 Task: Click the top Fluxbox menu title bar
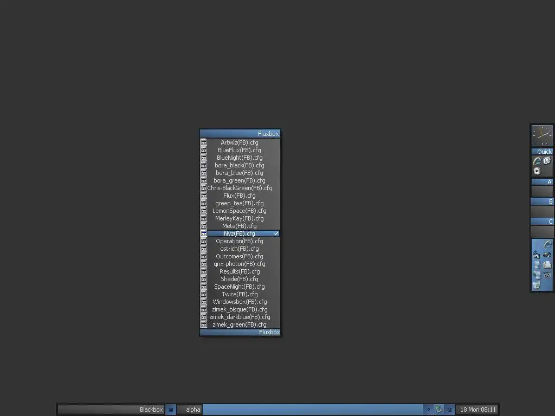pos(240,134)
